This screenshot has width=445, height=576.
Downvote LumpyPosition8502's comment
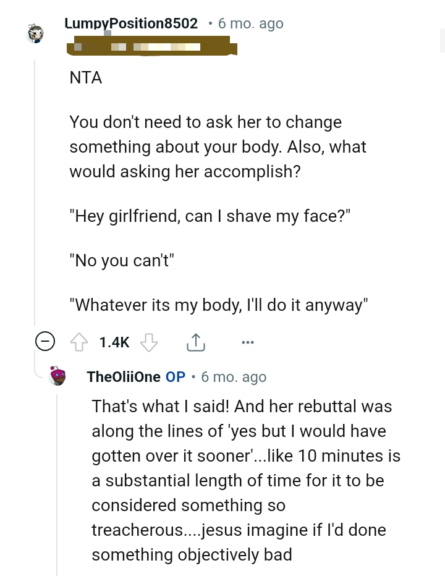(149, 341)
